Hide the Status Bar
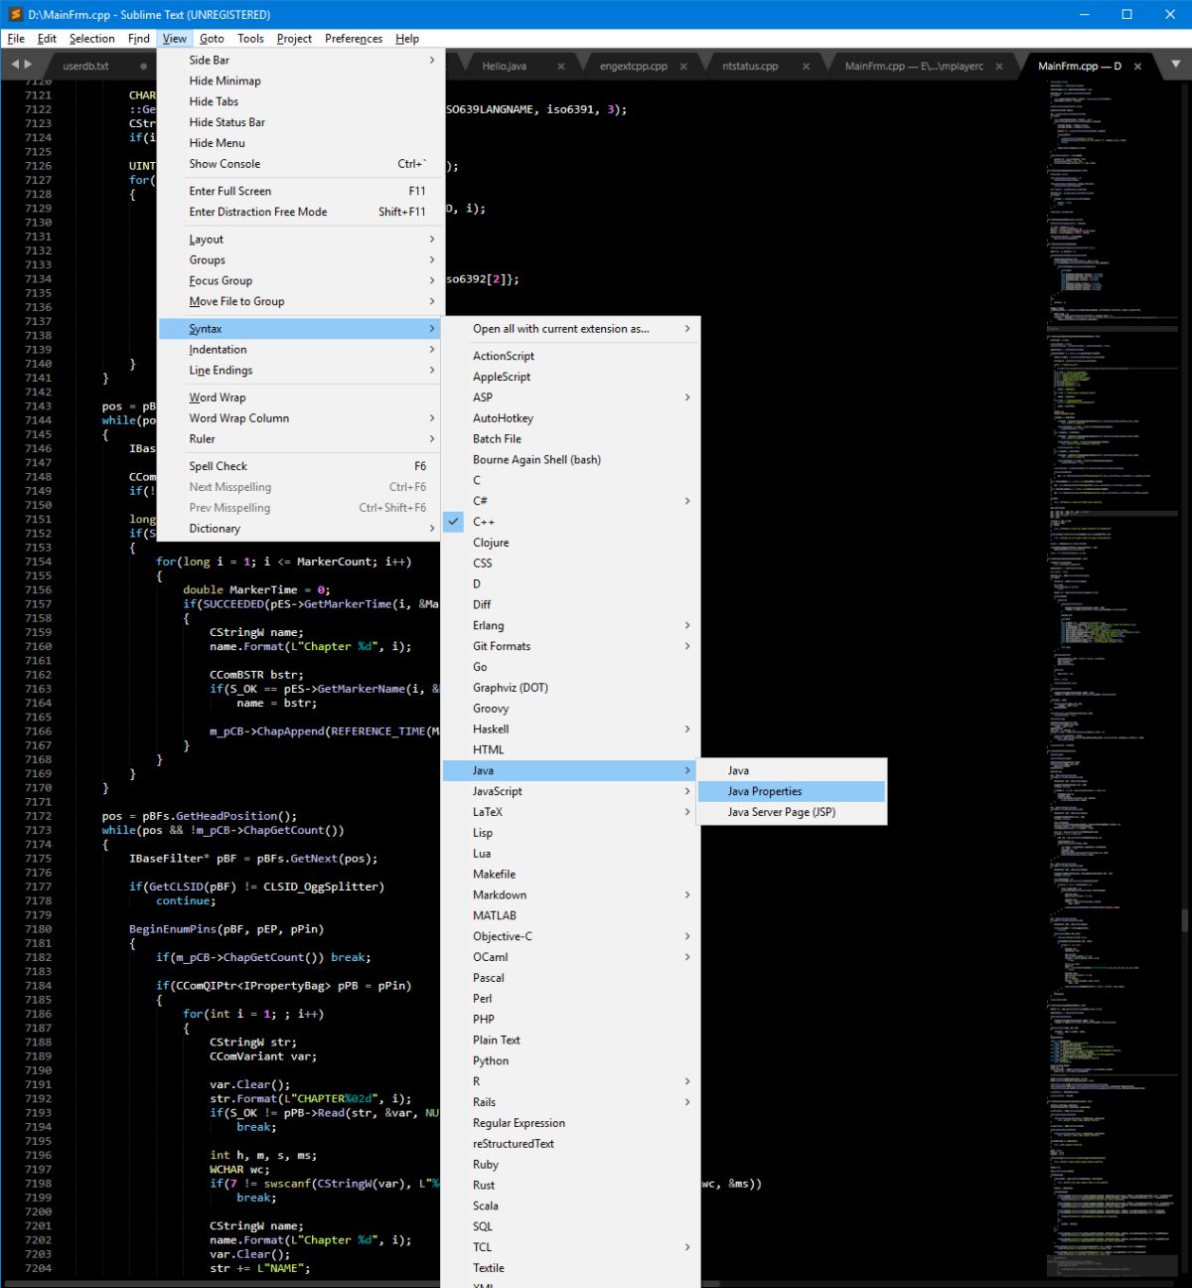This screenshot has width=1192, height=1288. [301, 122]
